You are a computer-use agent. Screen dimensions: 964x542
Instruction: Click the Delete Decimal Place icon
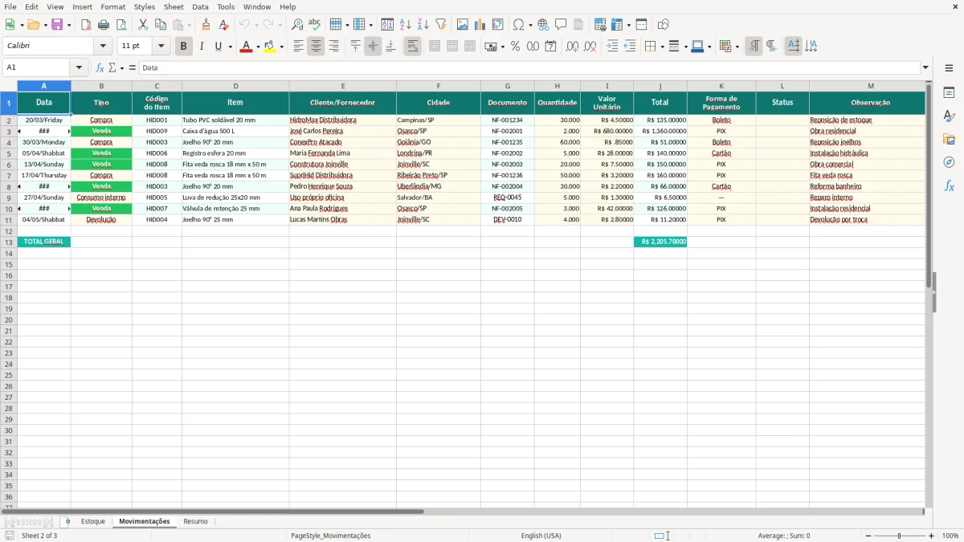[590, 47]
